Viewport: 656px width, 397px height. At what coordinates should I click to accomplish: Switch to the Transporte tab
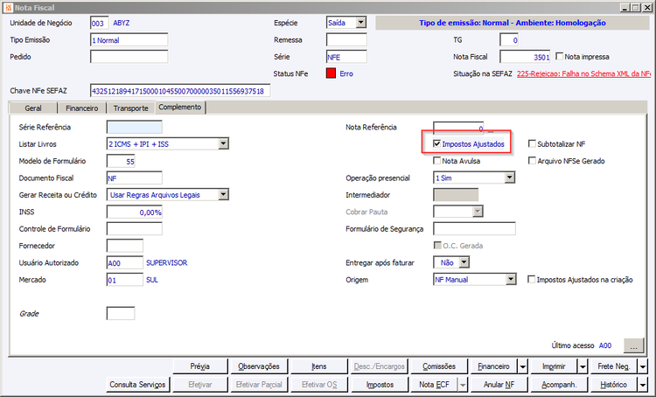[131, 108]
